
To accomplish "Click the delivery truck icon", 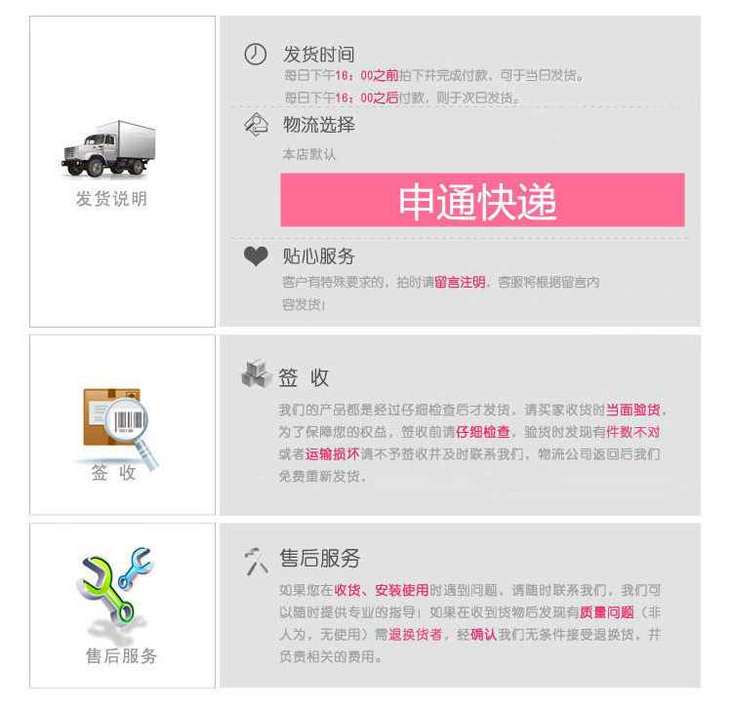I will tap(110, 148).
